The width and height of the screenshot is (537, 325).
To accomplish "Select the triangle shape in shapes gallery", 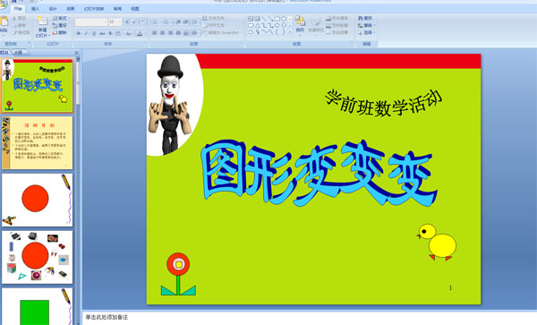I will click(257, 25).
